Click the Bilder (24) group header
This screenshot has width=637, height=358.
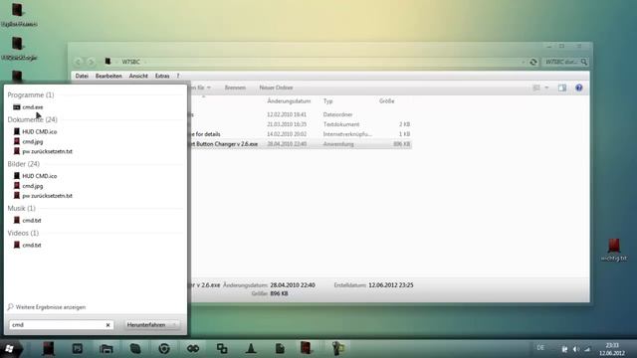[23, 163]
